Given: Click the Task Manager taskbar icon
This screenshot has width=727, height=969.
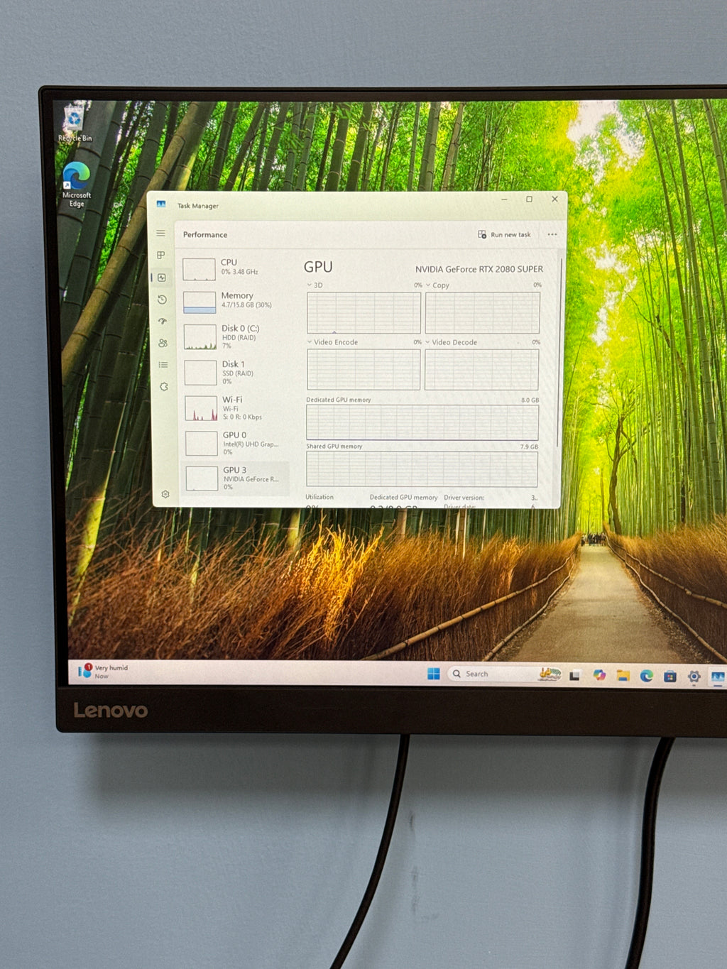Looking at the screenshot, I should (718, 677).
